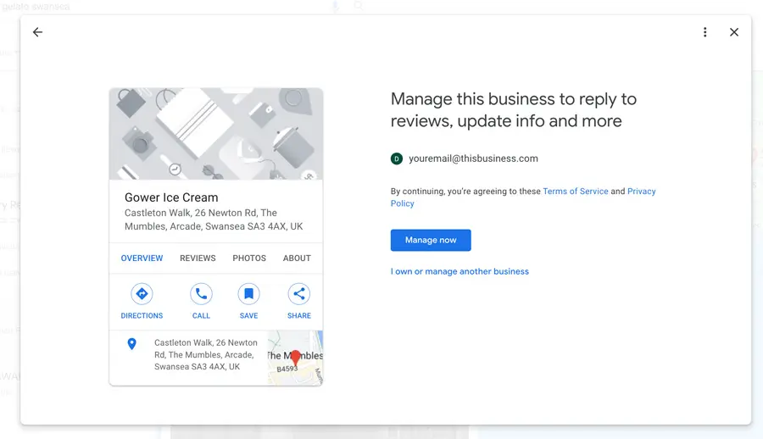Click the Gower Ice Cream business name
Image resolution: width=763 pixels, height=439 pixels.
[x=171, y=197]
